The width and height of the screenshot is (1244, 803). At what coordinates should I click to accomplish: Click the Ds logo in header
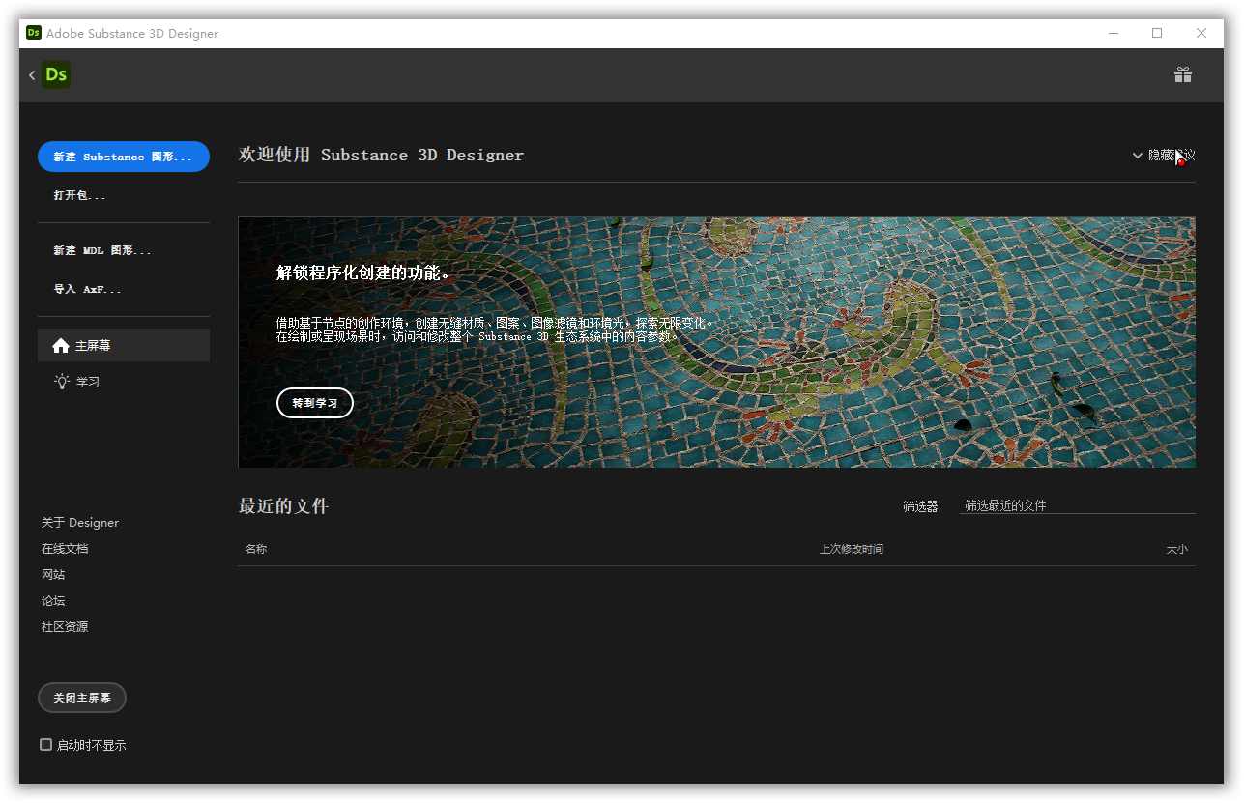[56, 74]
